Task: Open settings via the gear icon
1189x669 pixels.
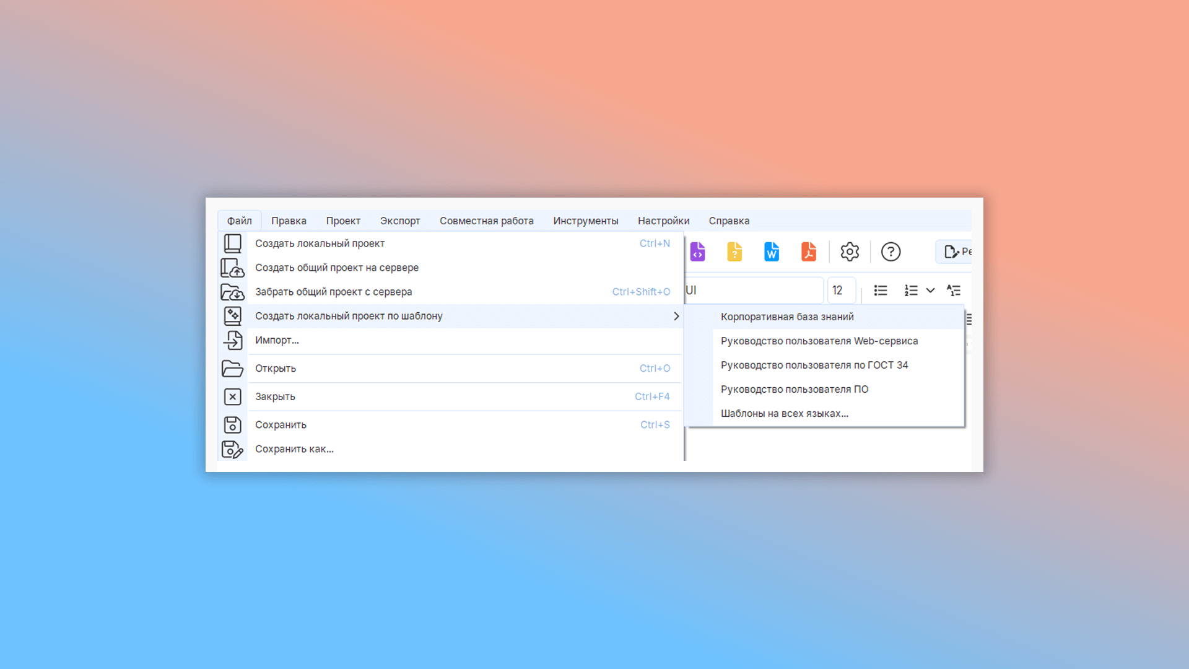Action: pyautogui.click(x=850, y=251)
